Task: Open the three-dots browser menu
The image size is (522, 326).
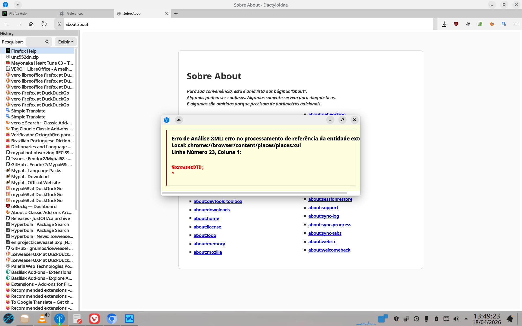Action: pyautogui.click(x=516, y=24)
